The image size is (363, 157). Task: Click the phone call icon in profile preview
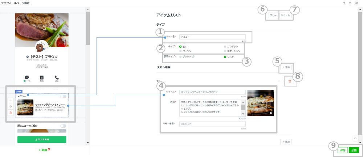tap(57, 77)
